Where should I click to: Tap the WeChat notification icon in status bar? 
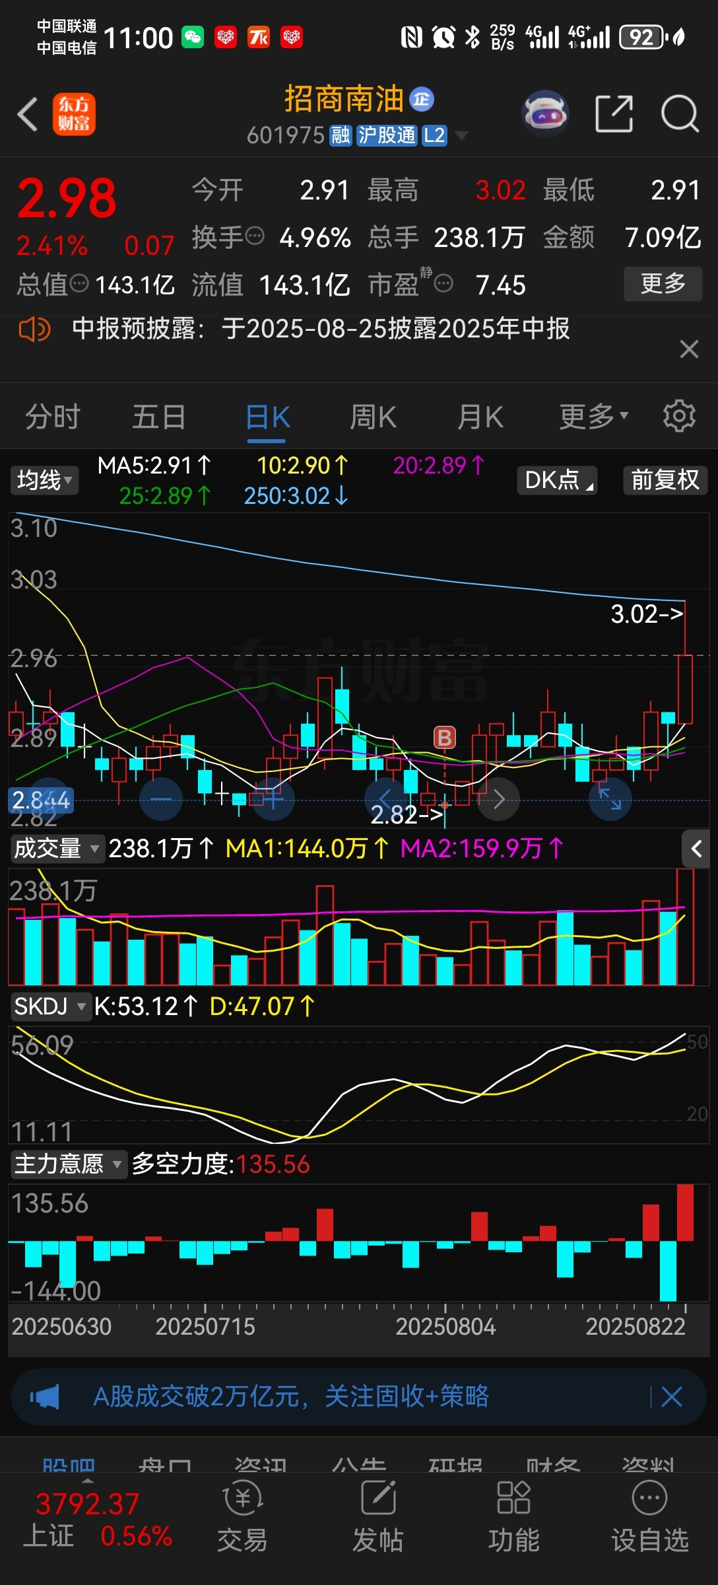[193, 37]
